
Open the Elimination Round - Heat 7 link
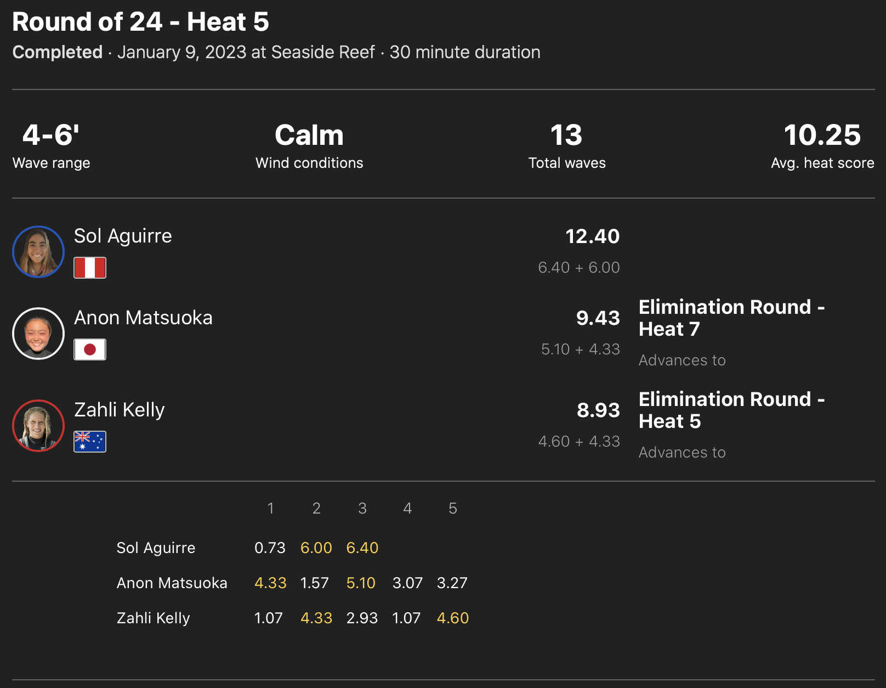pos(731,318)
